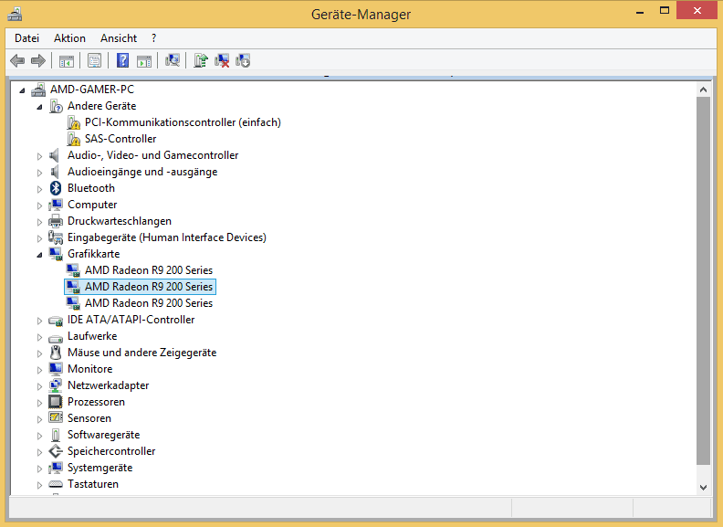Click the Back arrow in the toolbar
Image resolution: width=723 pixels, height=527 pixels.
17,60
